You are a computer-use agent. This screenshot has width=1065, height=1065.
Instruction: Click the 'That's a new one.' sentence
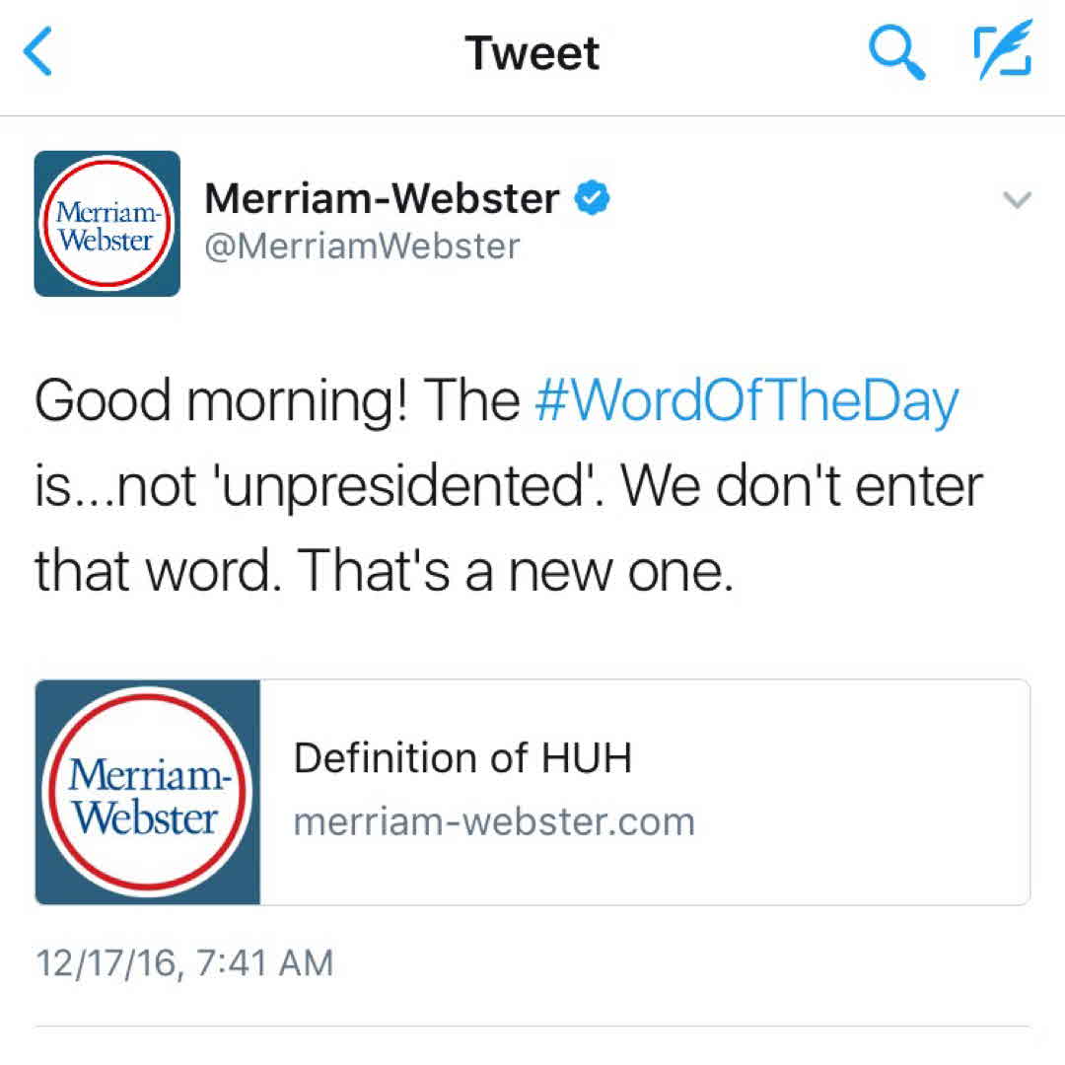(515, 571)
